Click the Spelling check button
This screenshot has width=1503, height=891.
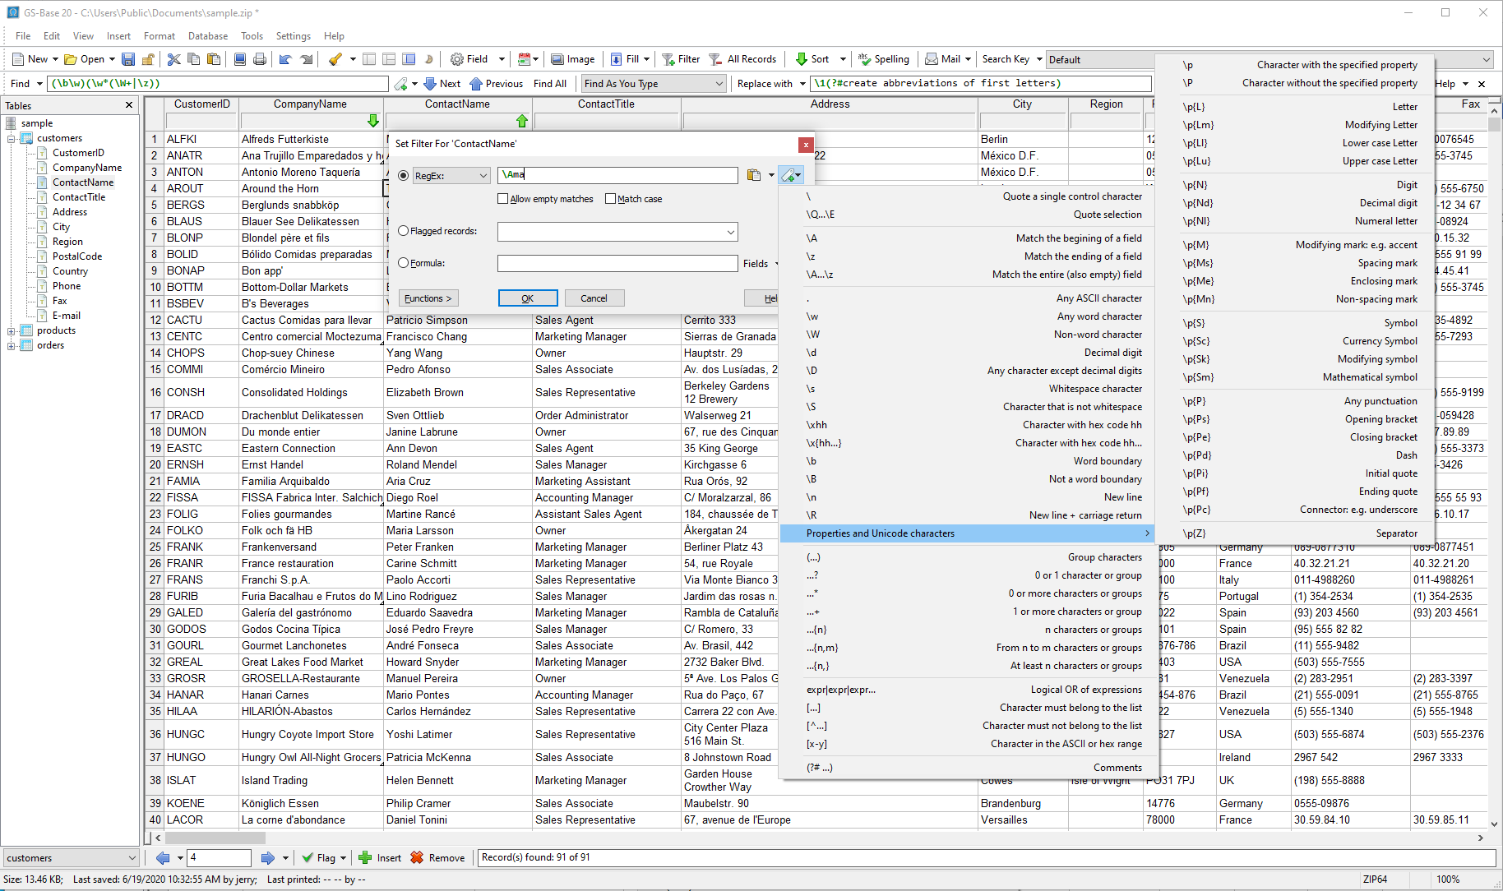pyautogui.click(x=884, y=59)
